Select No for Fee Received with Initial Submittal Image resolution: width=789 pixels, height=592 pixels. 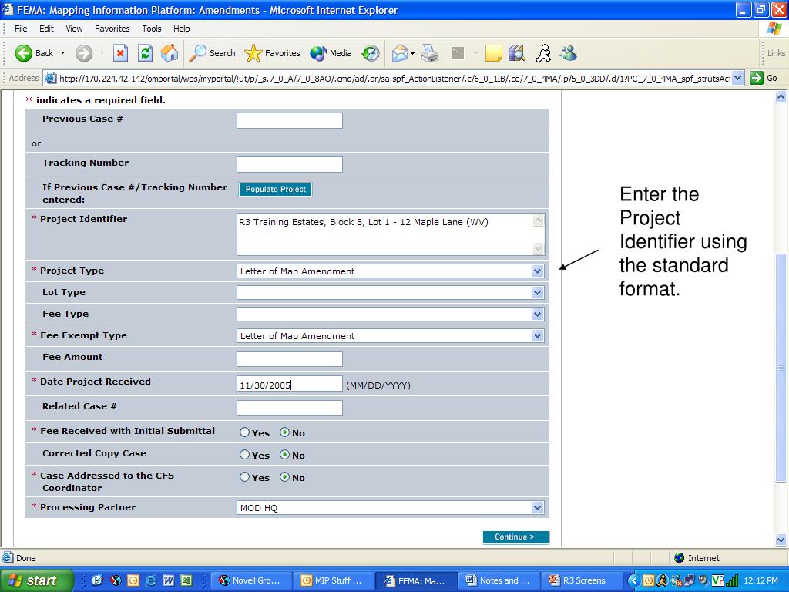point(285,432)
